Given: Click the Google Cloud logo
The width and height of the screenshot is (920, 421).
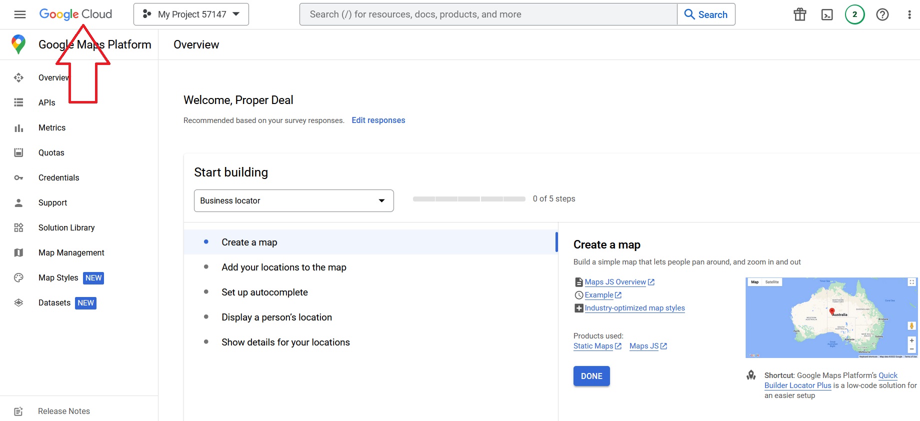Looking at the screenshot, I should point(75,14).
